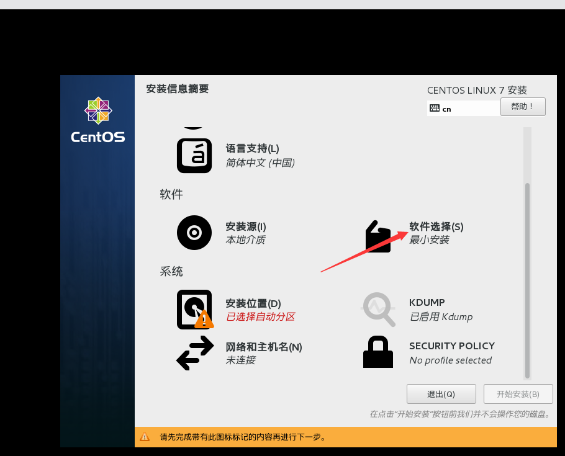Click the 退出(Q) quit button
The image size is (565, 456).
[441, 394]
